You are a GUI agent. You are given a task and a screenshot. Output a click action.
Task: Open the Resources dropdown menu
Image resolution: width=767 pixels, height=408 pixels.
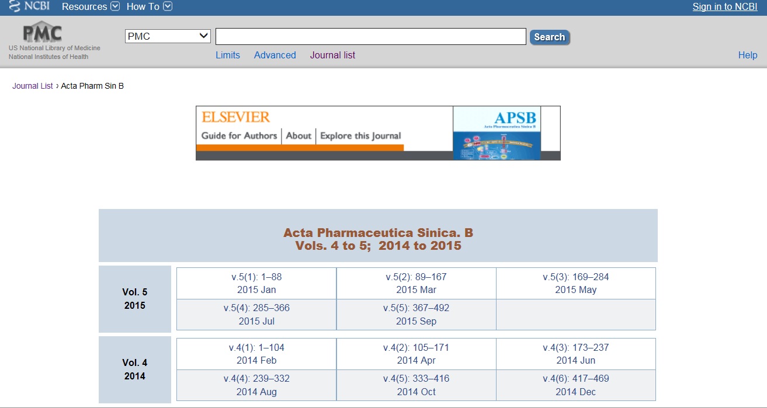tap(90, 7)
